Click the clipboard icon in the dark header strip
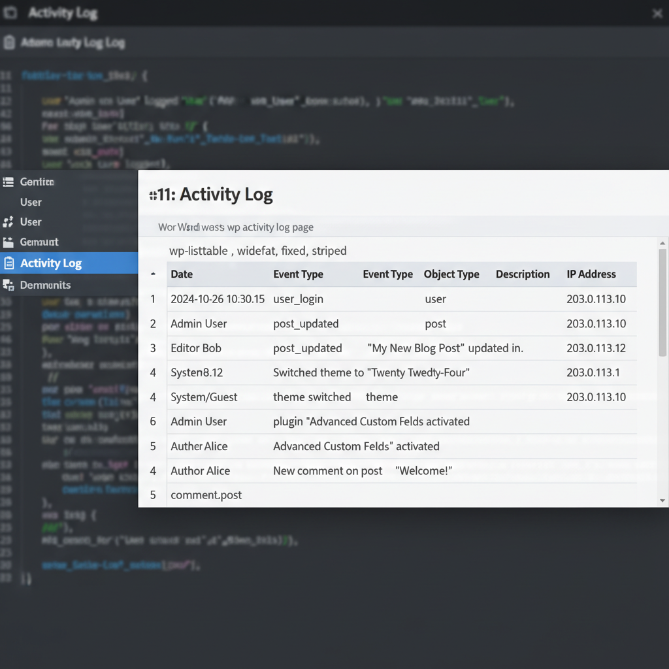The height and width of the screenshot is (669, 669). click(x=8, y=41)
